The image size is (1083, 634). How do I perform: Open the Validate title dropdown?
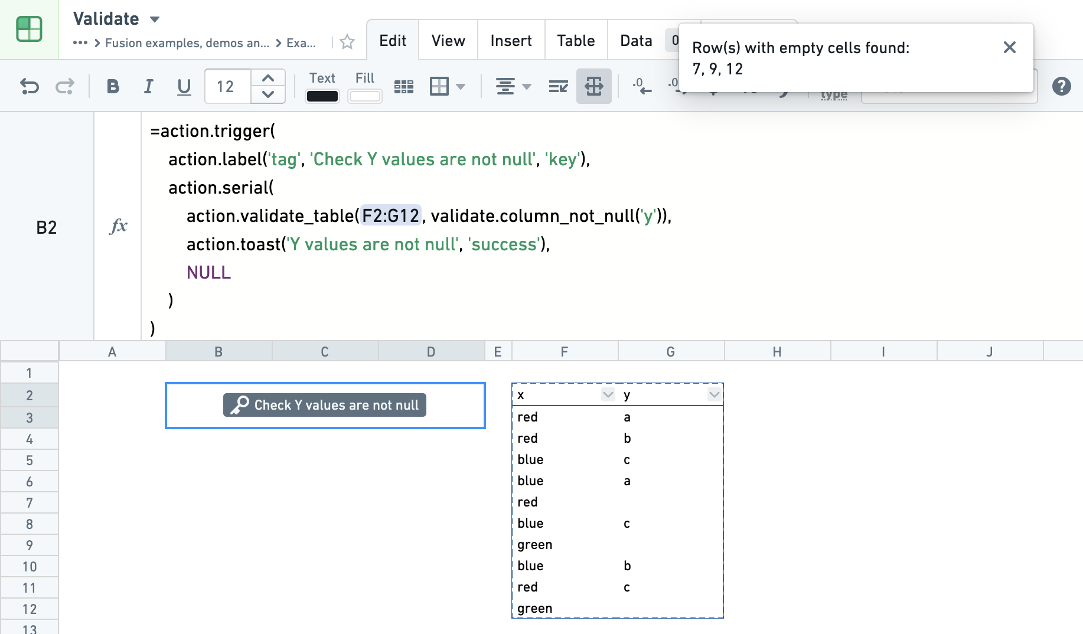click(155, 19)
